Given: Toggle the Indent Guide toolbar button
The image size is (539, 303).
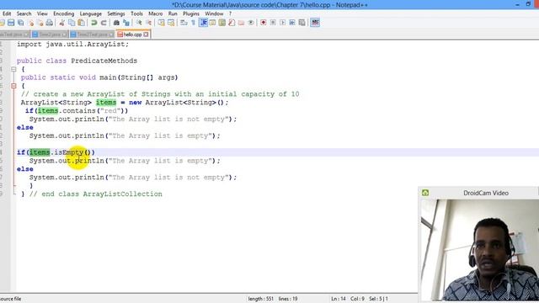Looking at the screenshot, I should click(x=204, y=23).
